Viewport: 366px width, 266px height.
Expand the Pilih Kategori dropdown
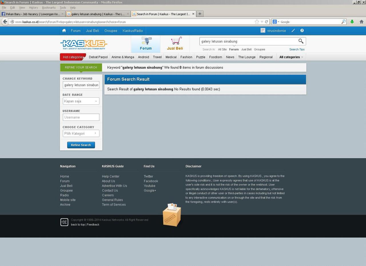tap(81, 133)
